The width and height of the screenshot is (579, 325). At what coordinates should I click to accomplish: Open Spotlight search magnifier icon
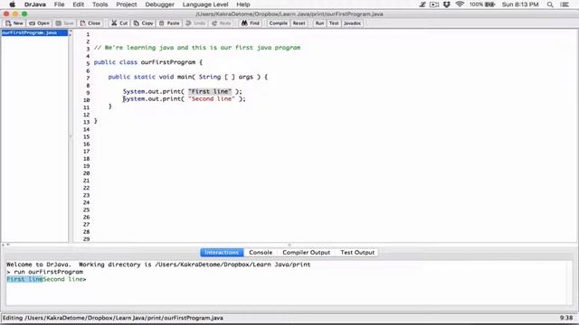(550, 5)
